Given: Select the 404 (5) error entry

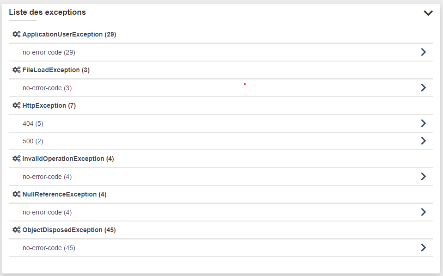Looking at the screenshot, I should point(33,123).
